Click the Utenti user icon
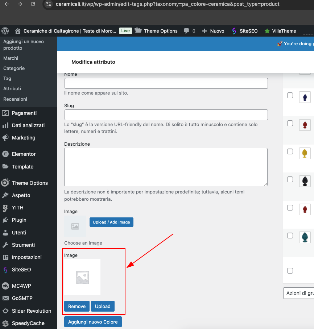This screenshot has width=314, height=329. [5, 233]
